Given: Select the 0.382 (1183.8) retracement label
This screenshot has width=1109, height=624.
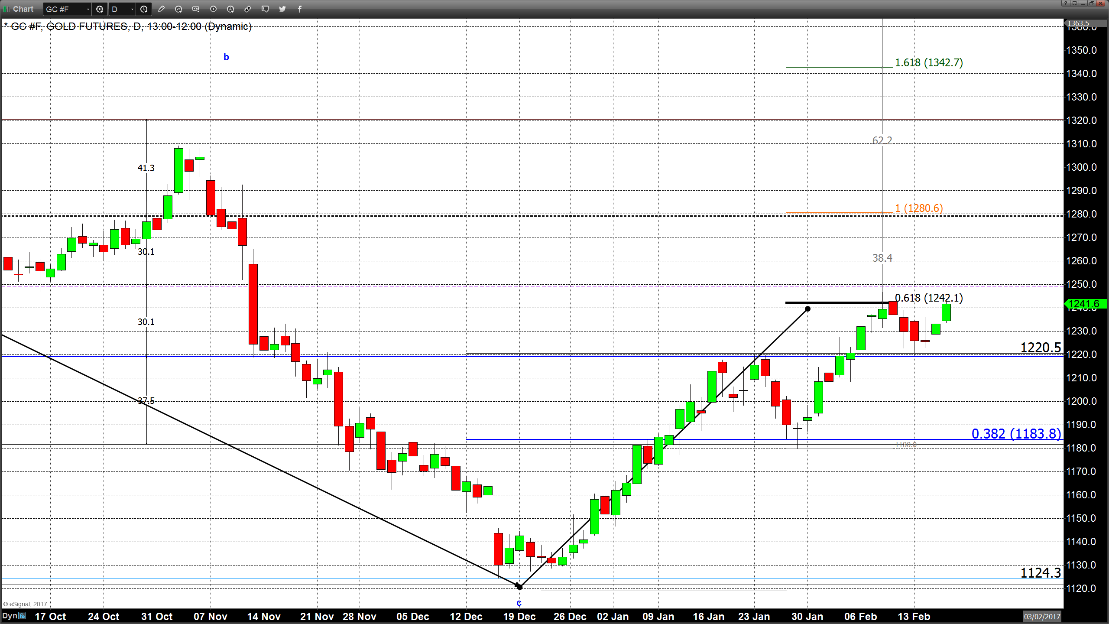Looking at the screenshot, I should (1016, 434).
